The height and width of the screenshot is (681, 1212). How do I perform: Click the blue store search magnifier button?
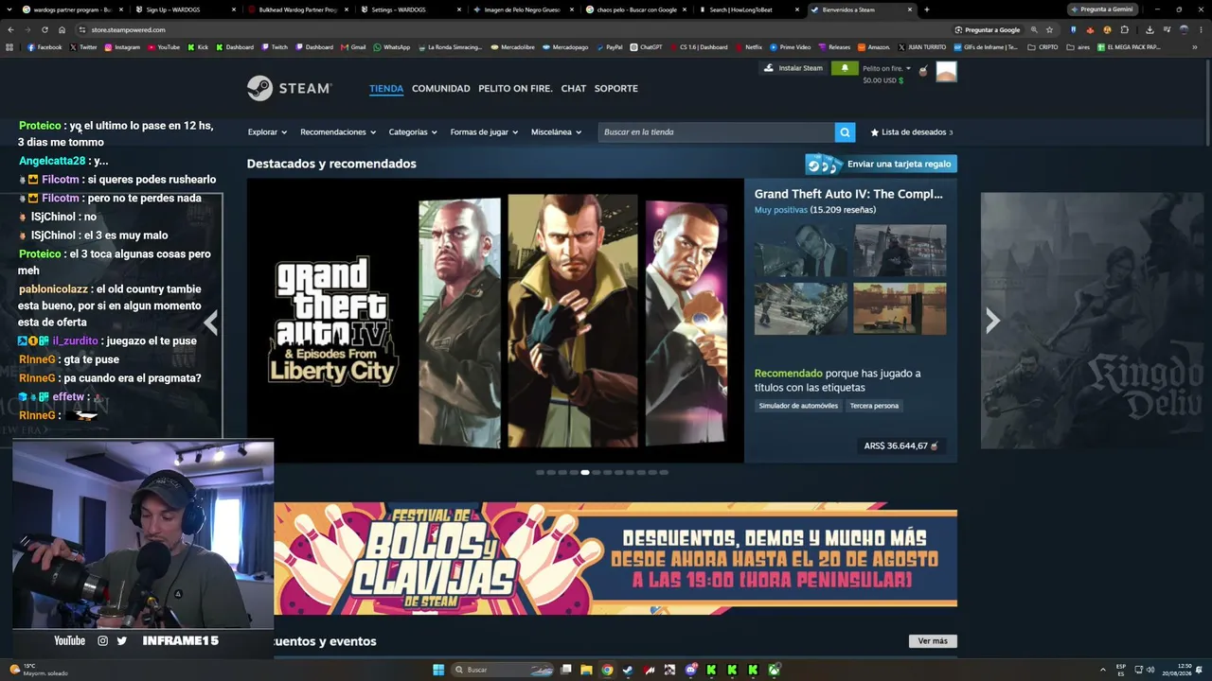(845, 132)
